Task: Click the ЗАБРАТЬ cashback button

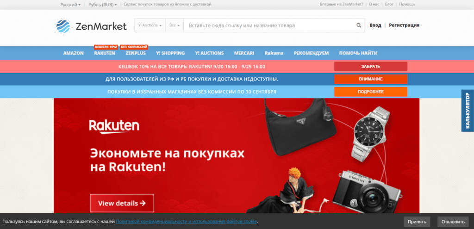Action: (x=371, y=67)
